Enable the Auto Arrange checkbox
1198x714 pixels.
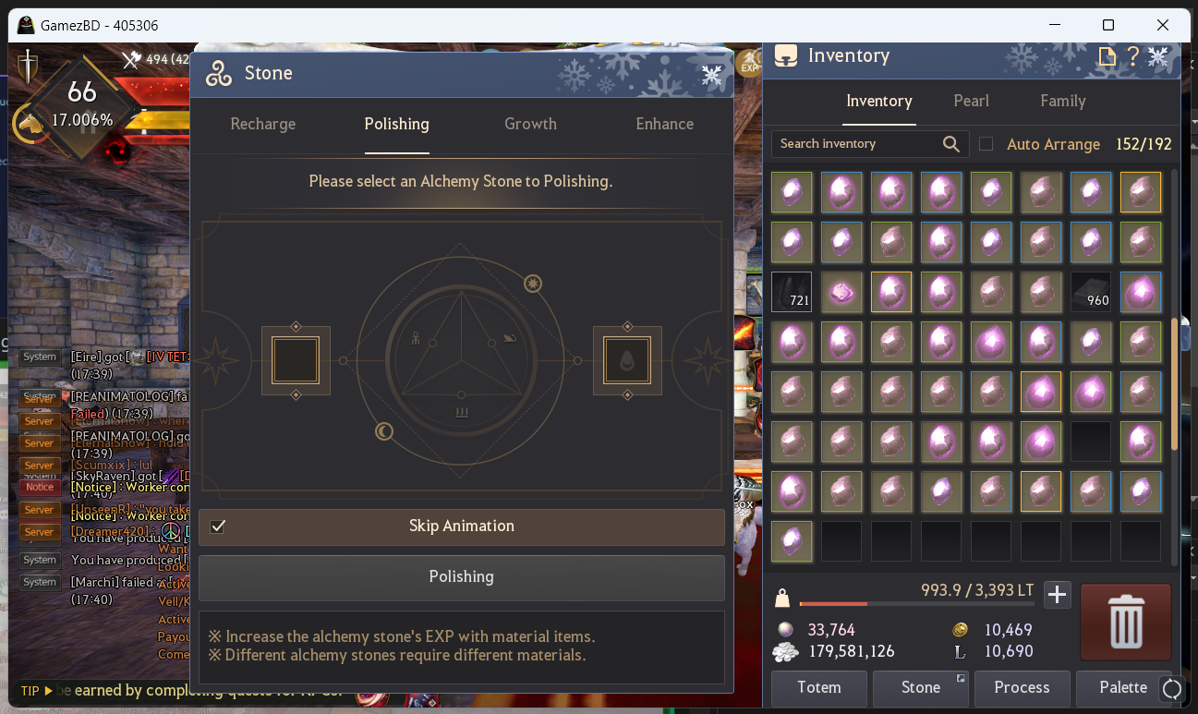pyautogui.click(x=986, y=144)
